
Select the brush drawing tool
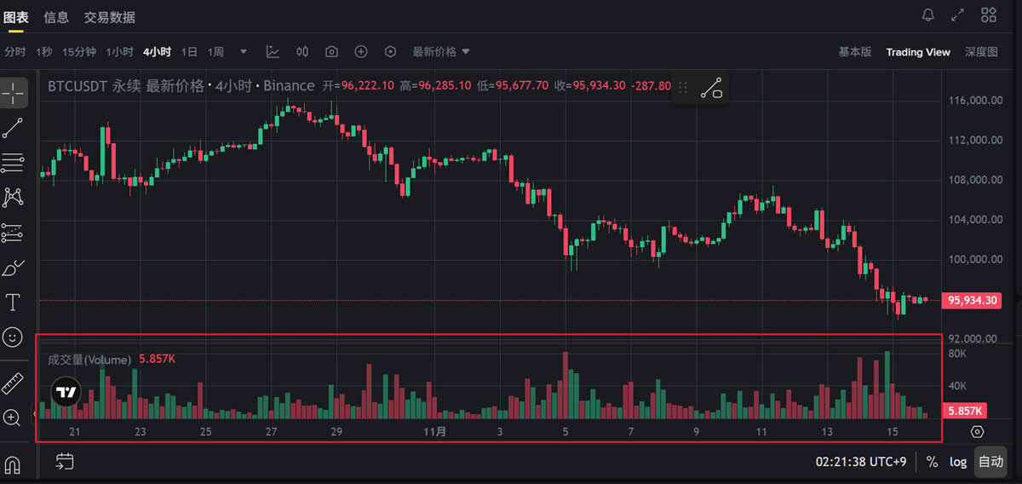pos(13,268)
